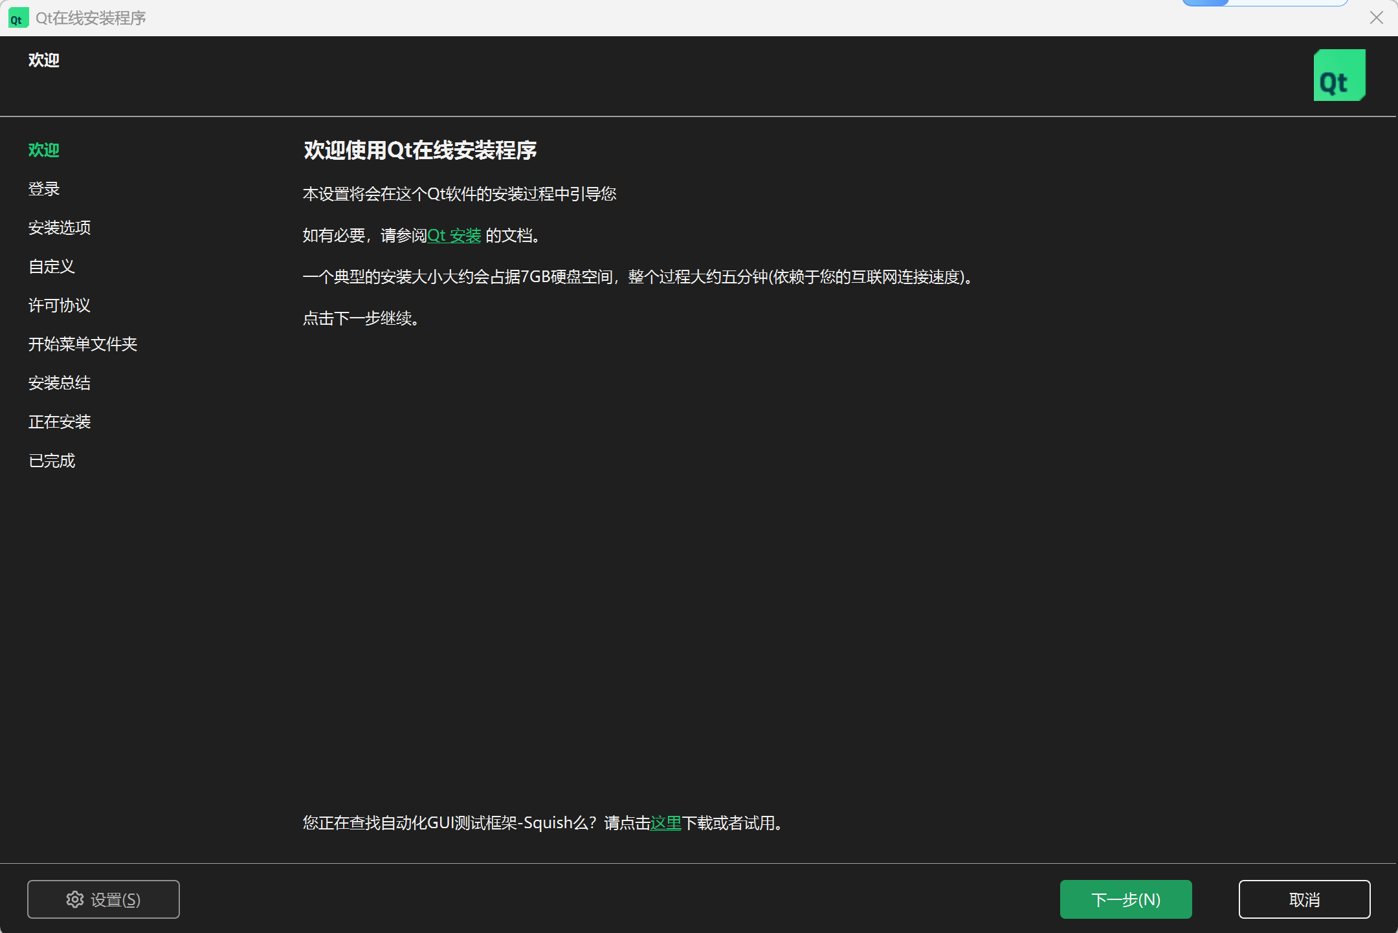Click the 安装总结 sidebar entry

click(x=59, y=382)
